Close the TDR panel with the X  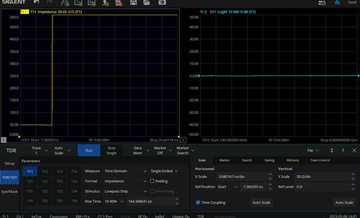pyautogui.click(x=354, y=150)
